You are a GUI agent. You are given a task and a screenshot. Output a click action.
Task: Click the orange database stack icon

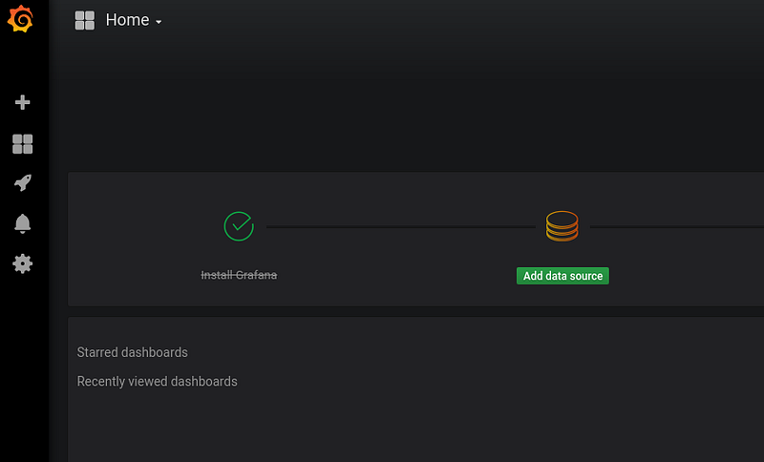click(x=562, y=226)
